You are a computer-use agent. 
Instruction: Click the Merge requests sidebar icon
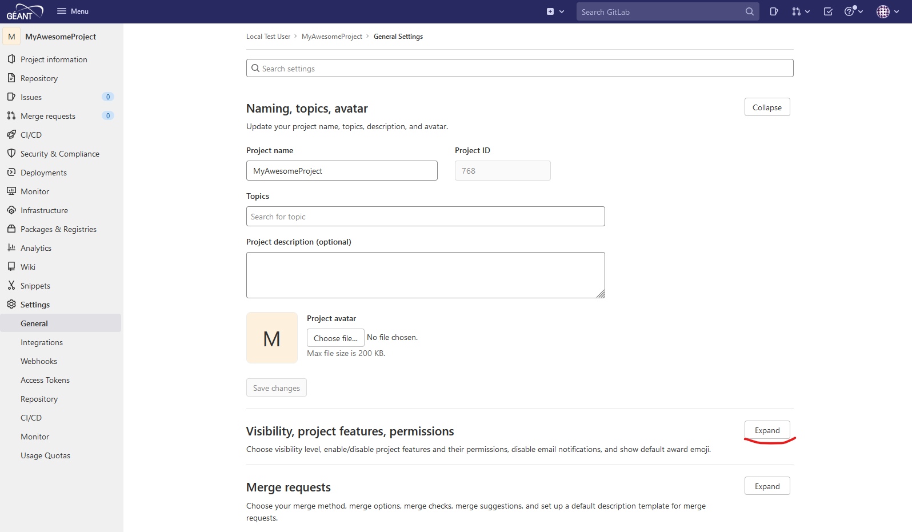(11, 116)
